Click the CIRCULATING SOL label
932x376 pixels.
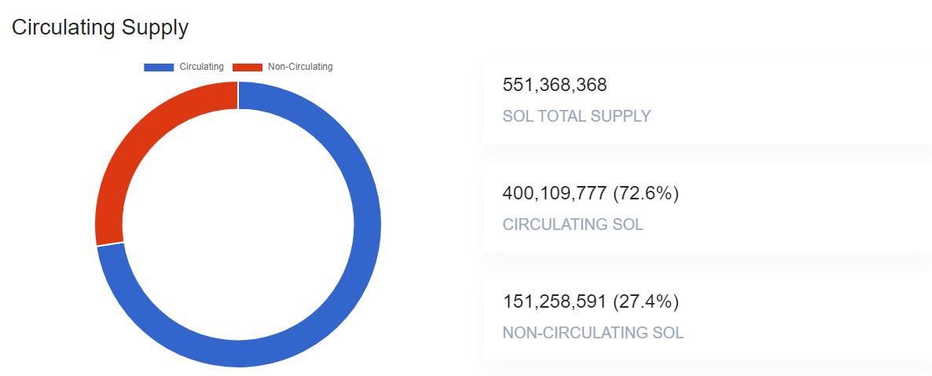(x=573, y=225)
